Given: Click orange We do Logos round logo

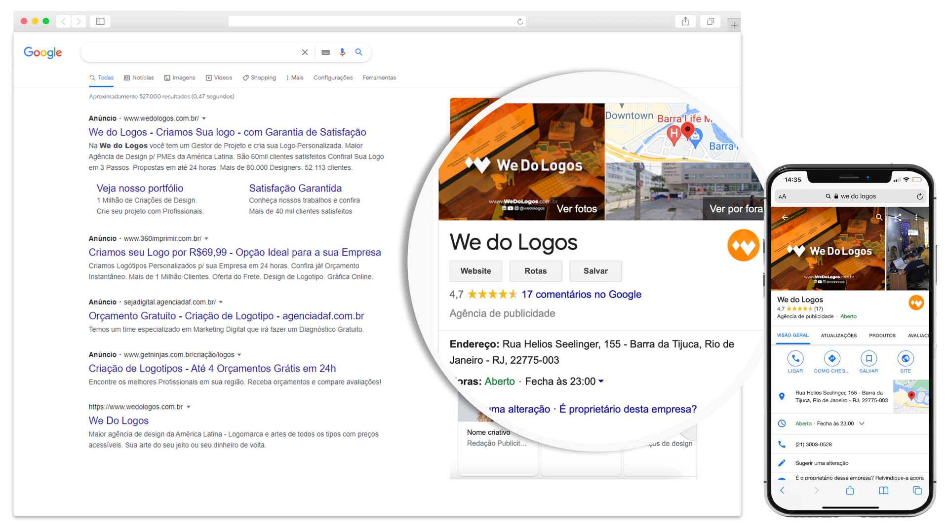Looking at the screenshot, I should click(743, 245).
